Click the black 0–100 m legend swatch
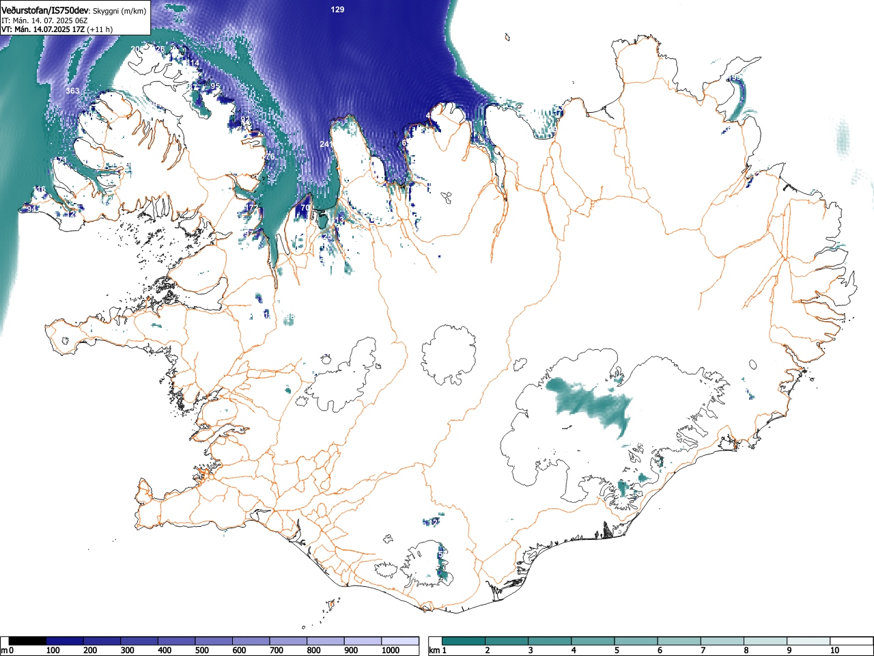The height and width of the screenshot is (656, 874). click(28, 641)
